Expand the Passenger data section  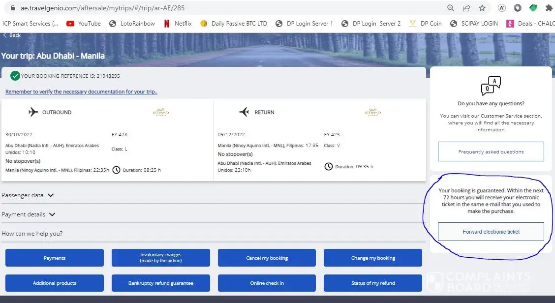[28, 195]
